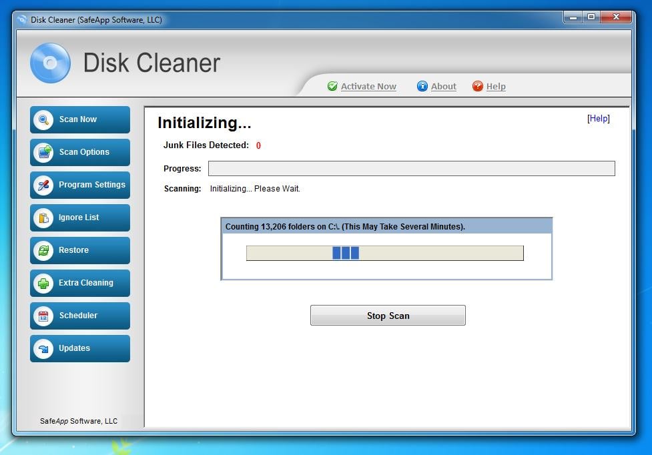This screenshot has height=455, width=652.
Task: Open the Restore label
Action: tap(73, 250)
